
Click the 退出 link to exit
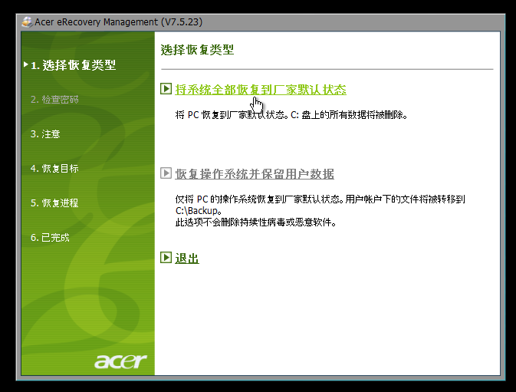point(187,258)
